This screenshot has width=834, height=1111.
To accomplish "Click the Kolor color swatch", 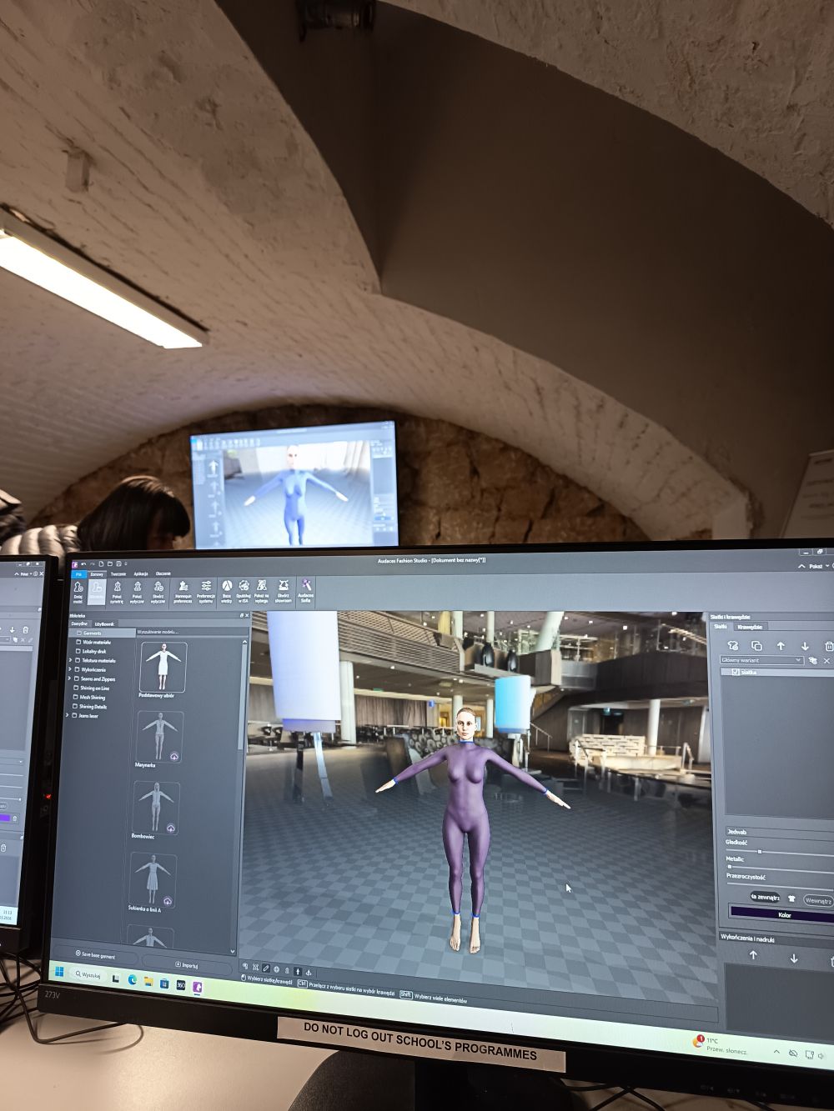I will (x=783, y=914).
